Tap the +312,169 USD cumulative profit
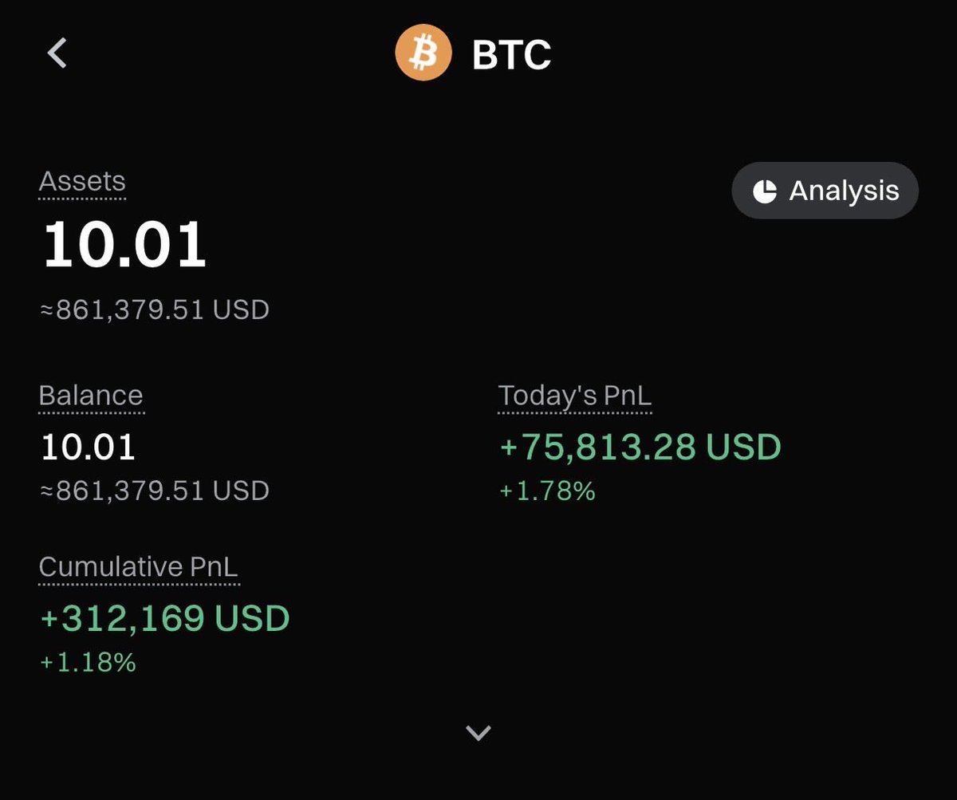Image resolution: width=957 pixels, height=800 pixels. [x=164, y=619]
